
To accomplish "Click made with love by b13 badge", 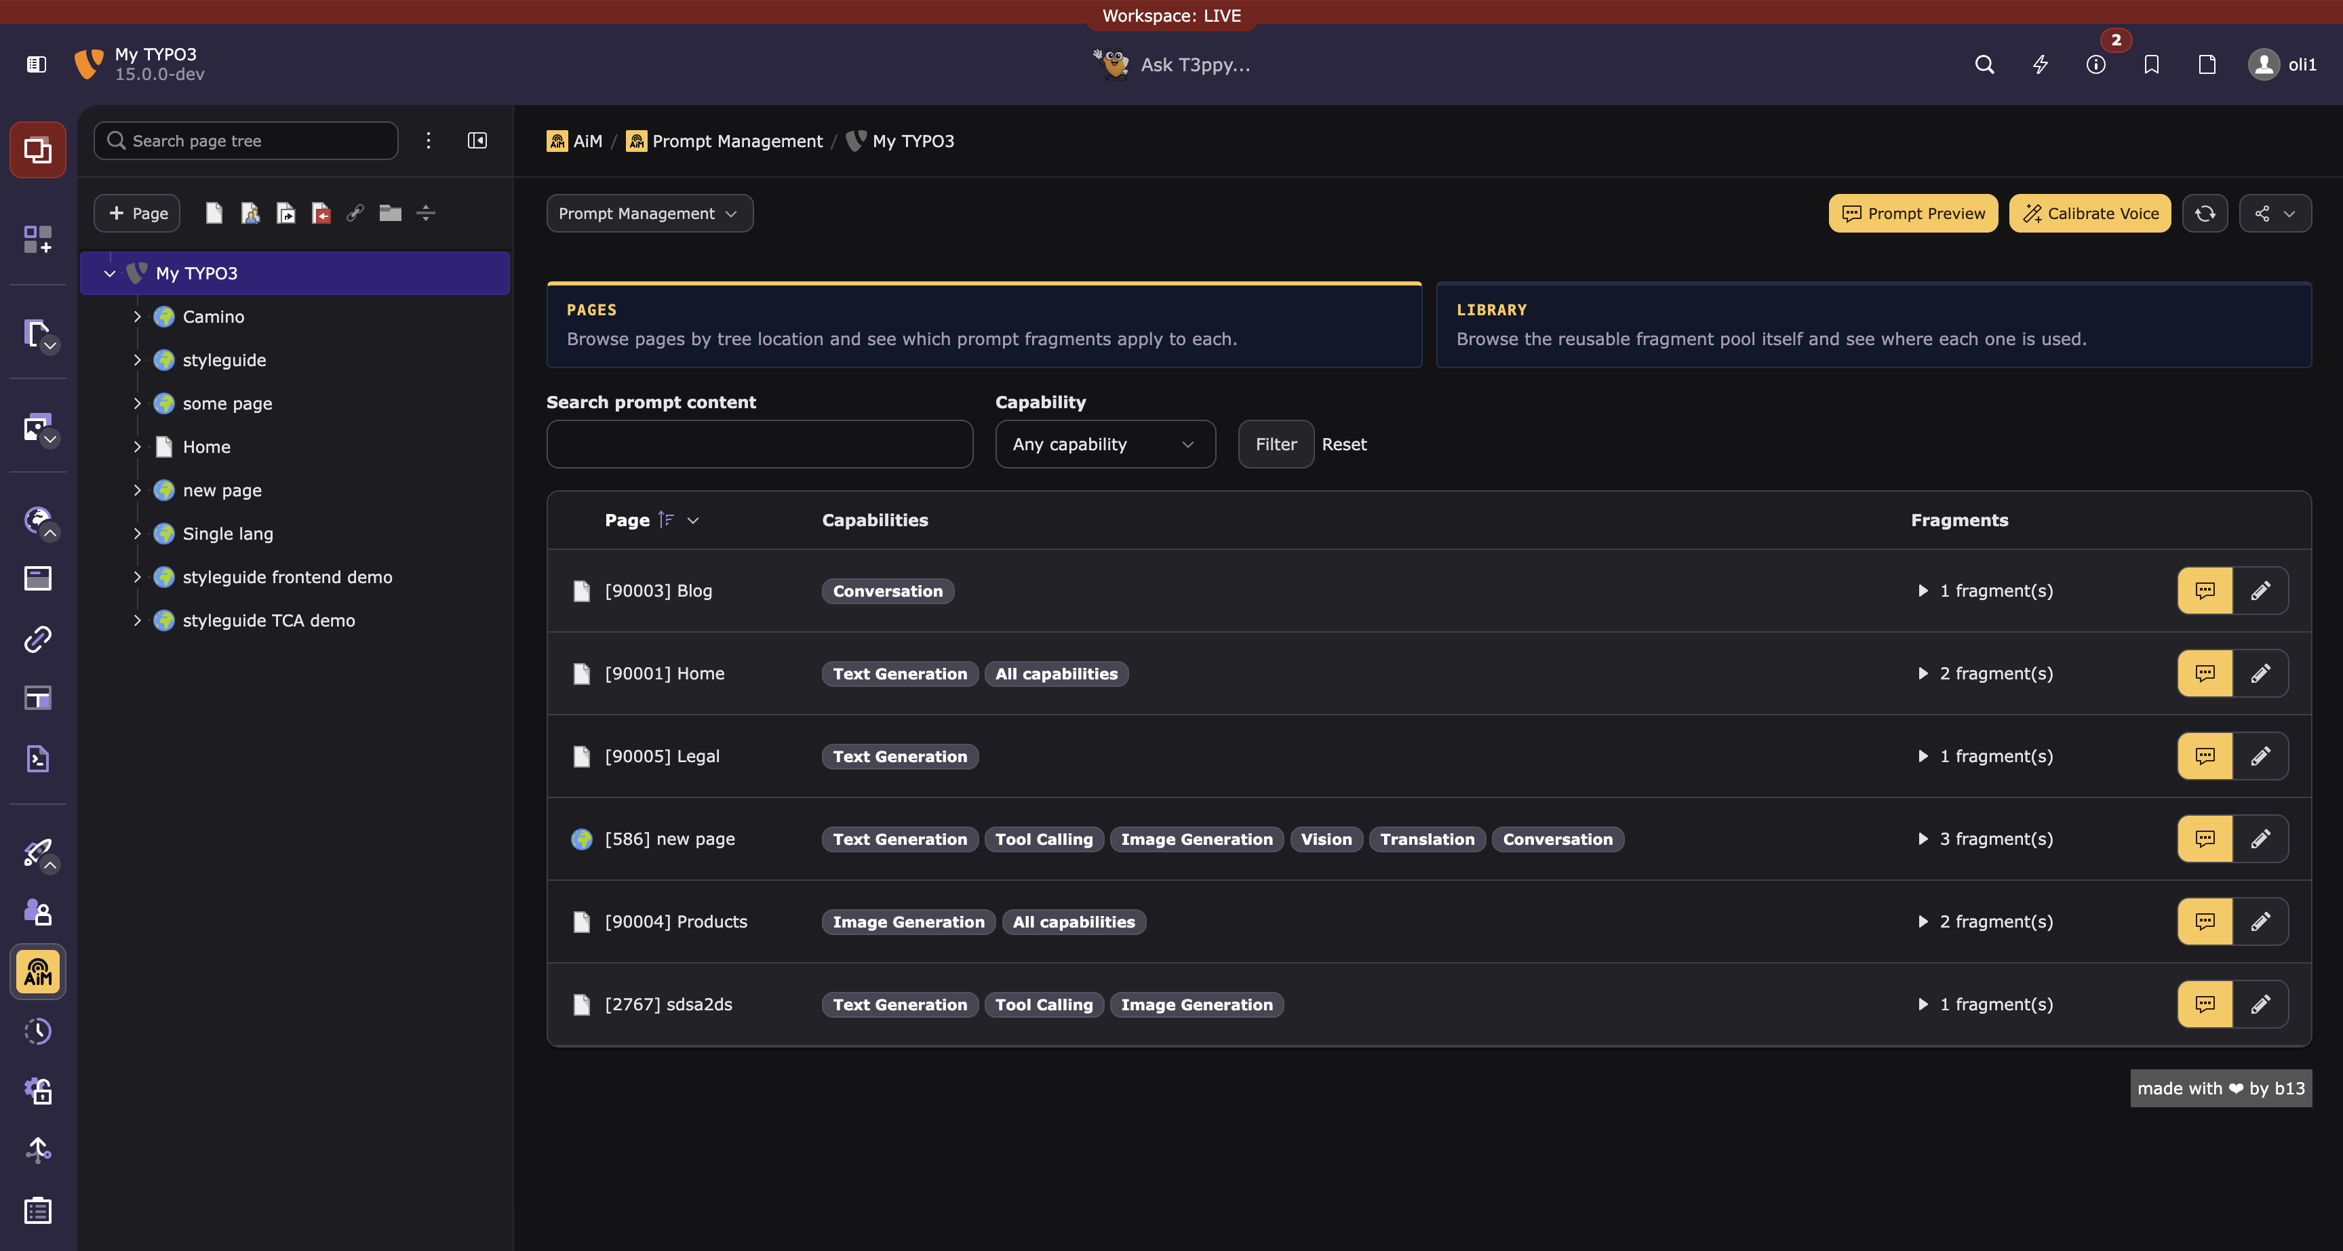I will pyautogui.click(x=2220, y=1088).
